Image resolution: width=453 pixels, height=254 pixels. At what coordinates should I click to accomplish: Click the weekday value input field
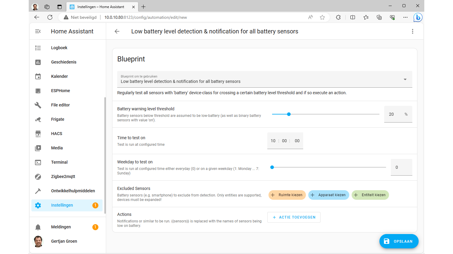pyautogui.click(x=401, y=167)
